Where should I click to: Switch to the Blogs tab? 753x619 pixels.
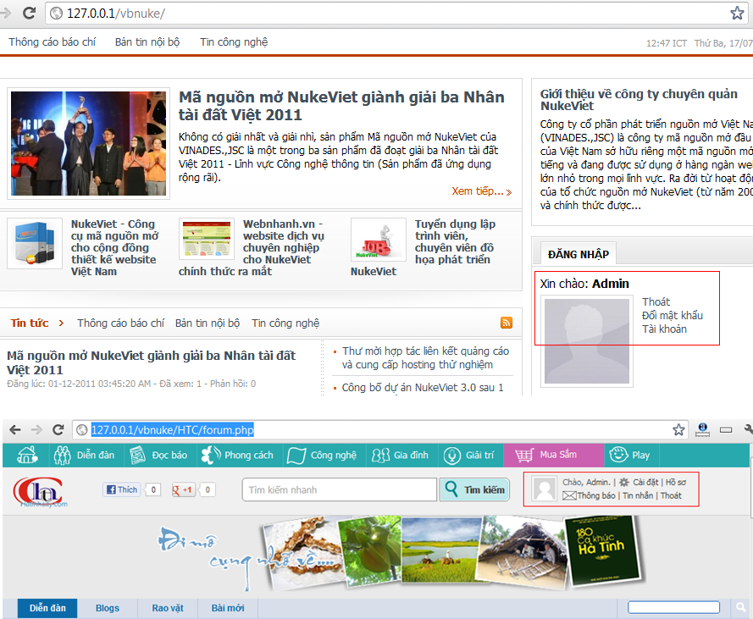point(107,608)
